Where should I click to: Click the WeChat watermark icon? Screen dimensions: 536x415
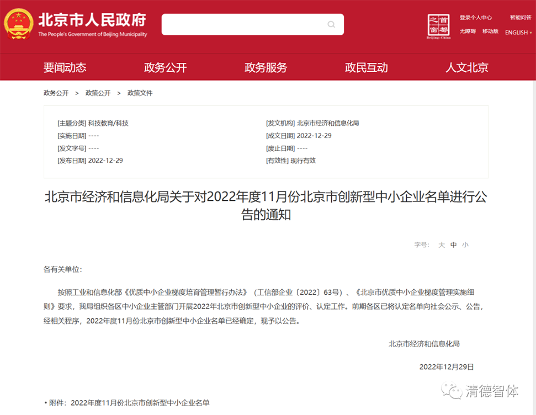coord(451,390)
